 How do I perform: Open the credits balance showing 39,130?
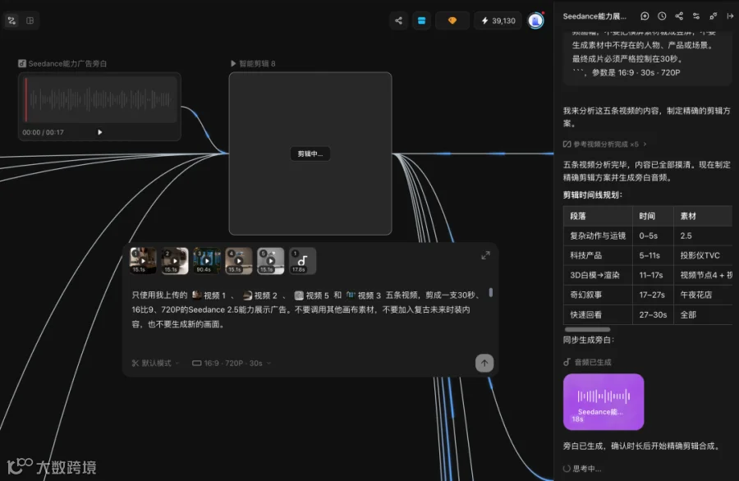tap(498, 21)
